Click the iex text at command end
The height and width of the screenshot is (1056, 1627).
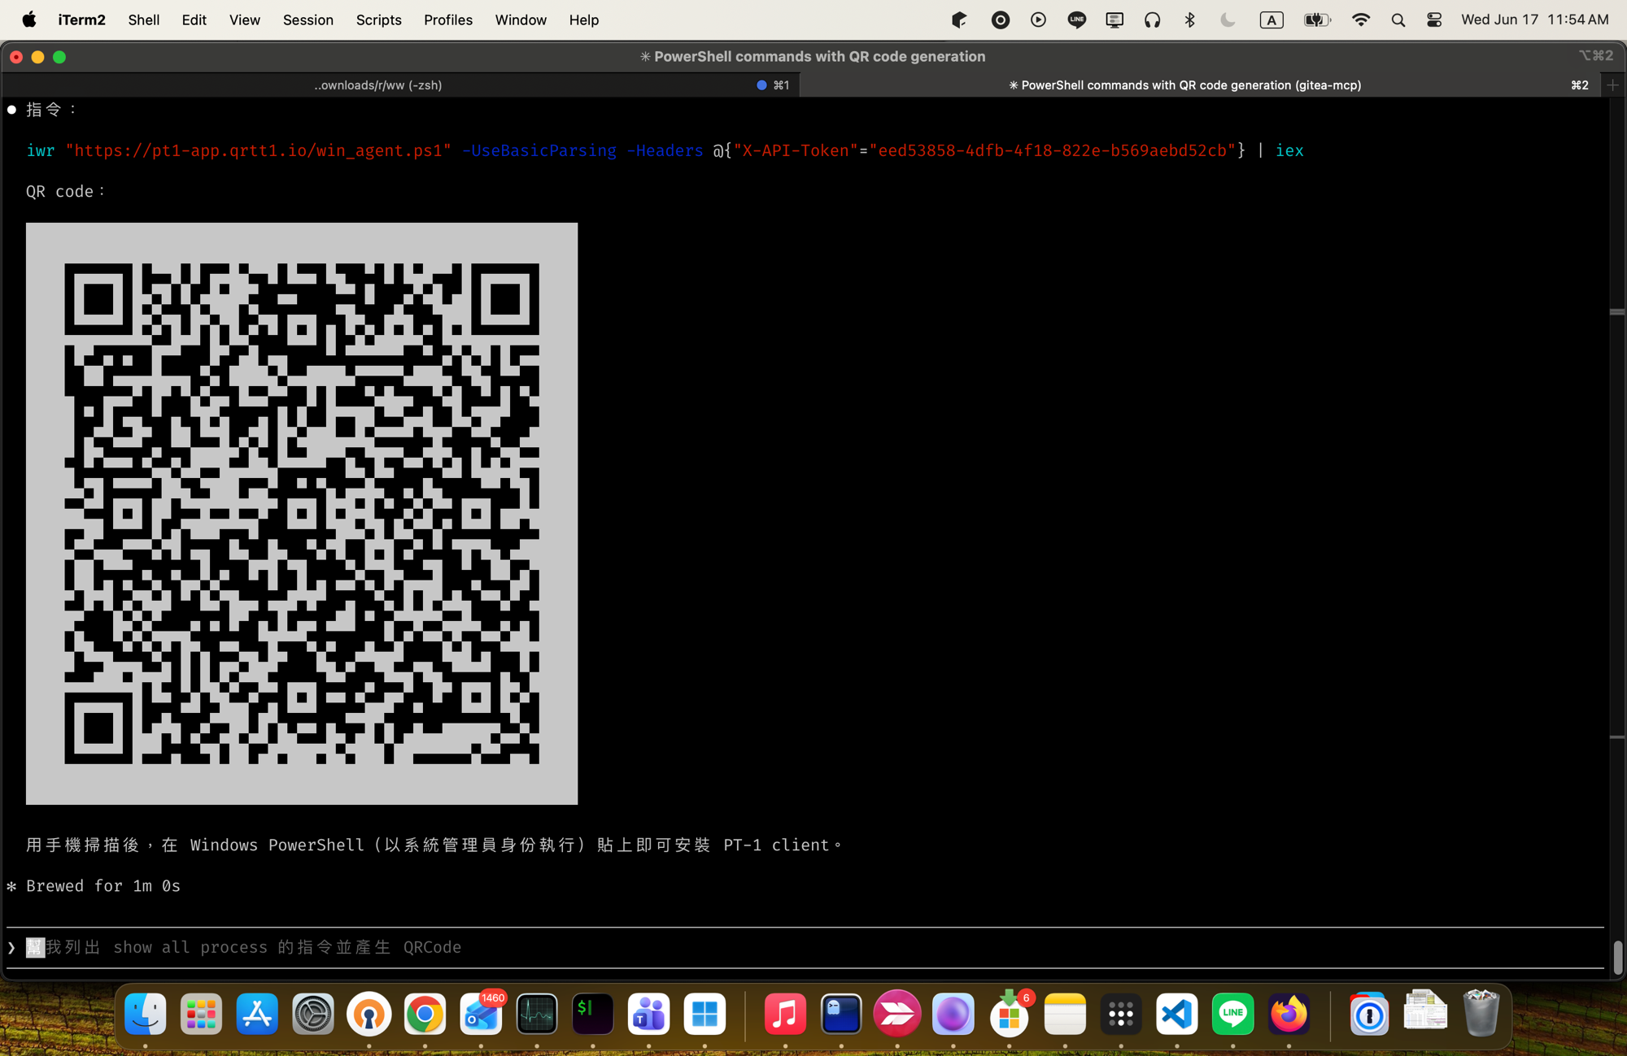click(x=1289, y=150)
